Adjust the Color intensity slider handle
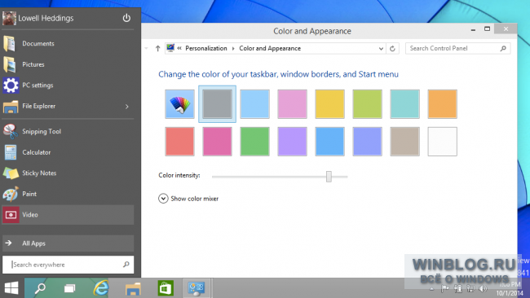Screen dimensions: 530x298 [x=329, y=177]
